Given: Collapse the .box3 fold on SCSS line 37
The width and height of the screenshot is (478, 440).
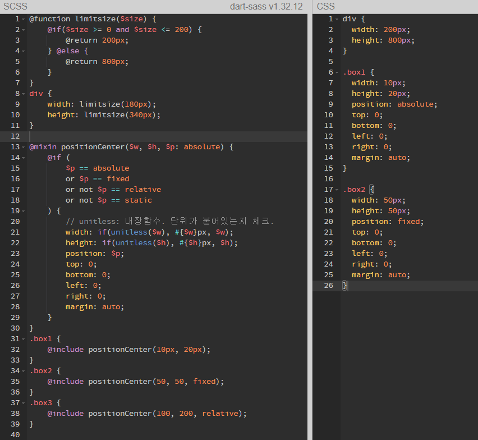Looking at the screenshot, I should point(24,404).
